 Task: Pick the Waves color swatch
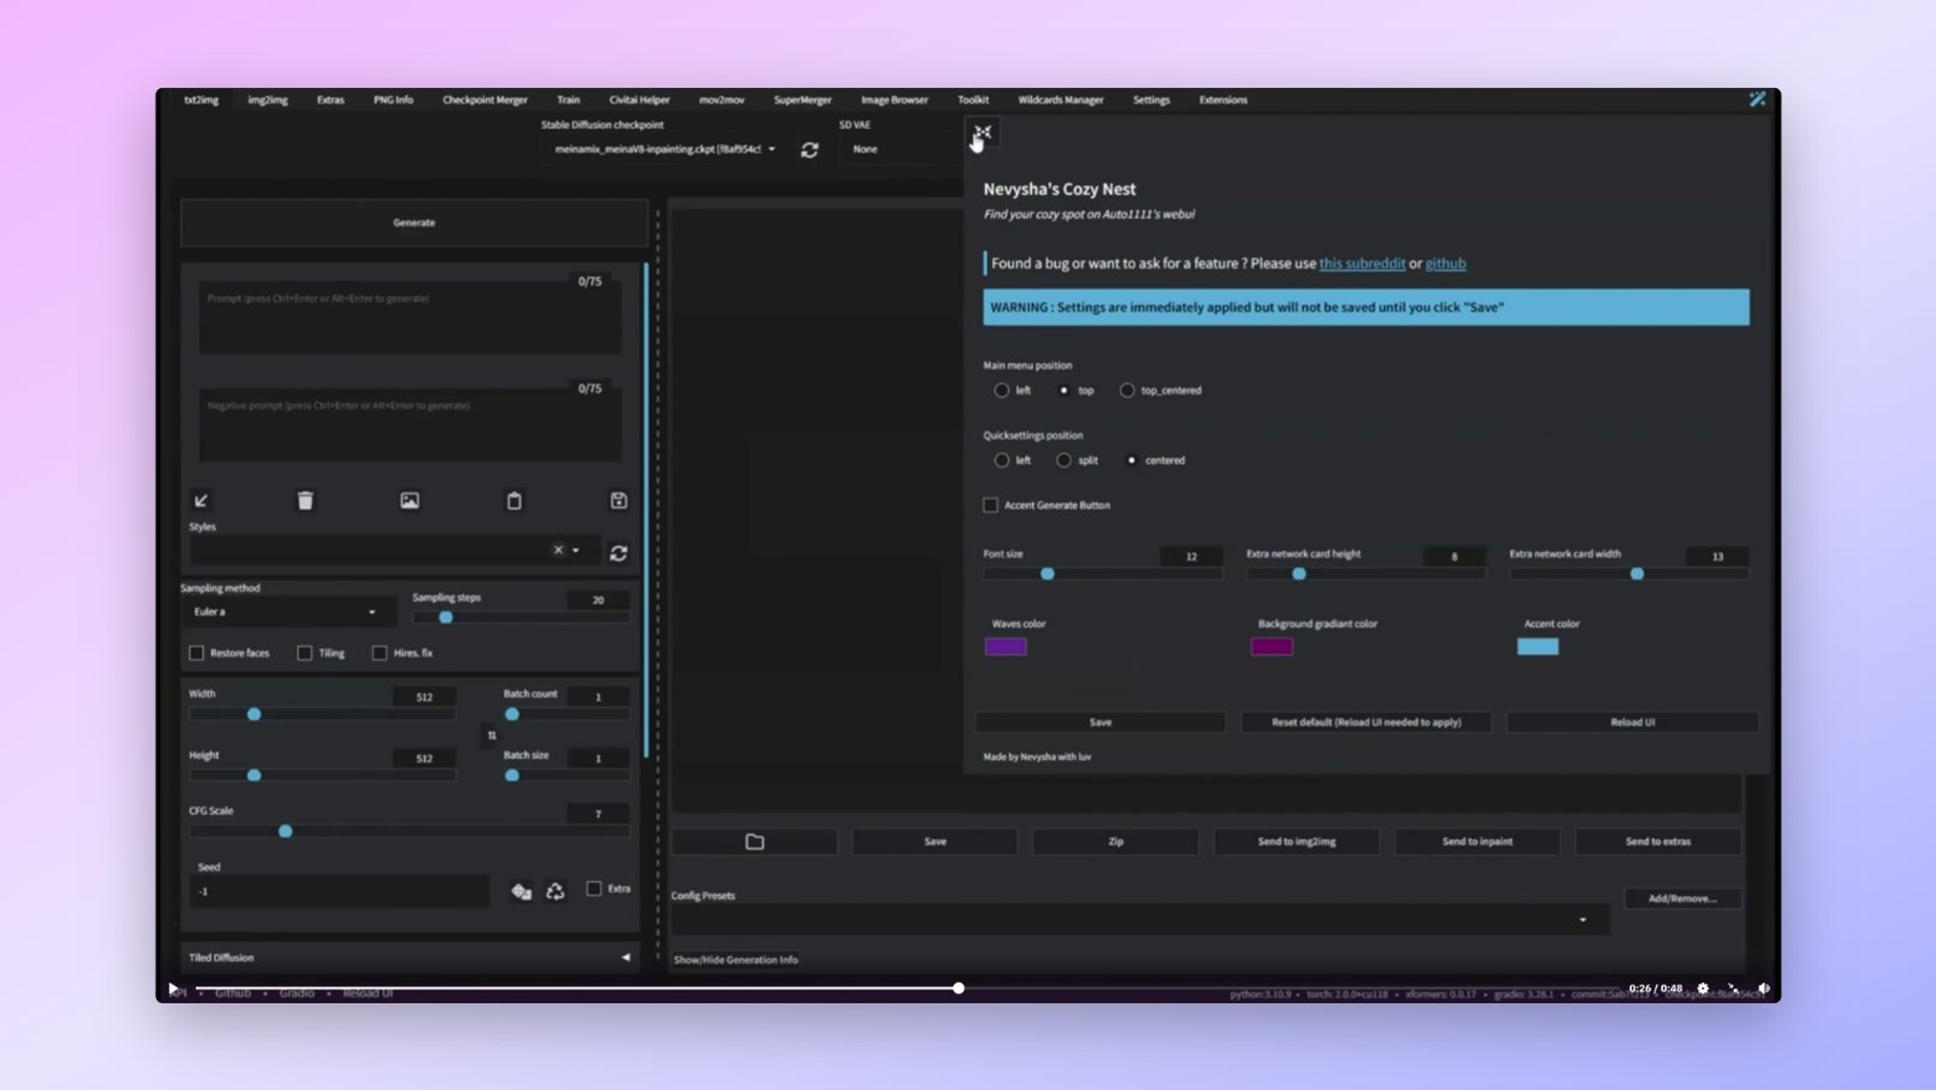1006,647
